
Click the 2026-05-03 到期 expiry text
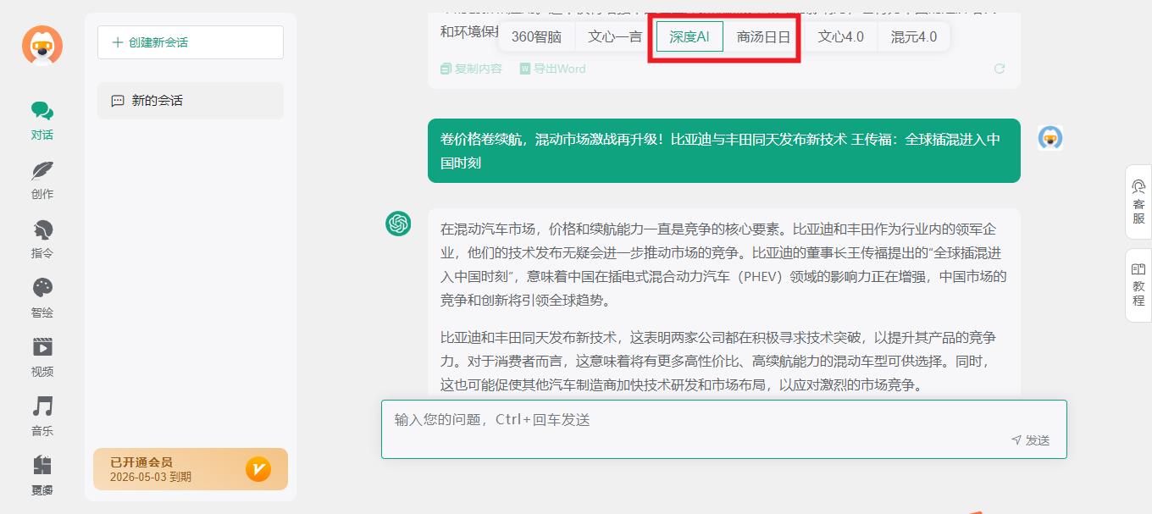click(x=151, y=477)
